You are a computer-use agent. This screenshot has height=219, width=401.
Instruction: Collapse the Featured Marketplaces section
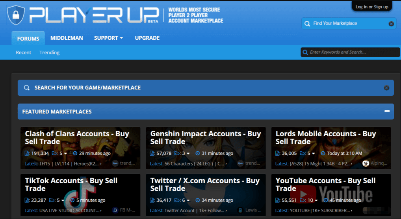(387, 111)
